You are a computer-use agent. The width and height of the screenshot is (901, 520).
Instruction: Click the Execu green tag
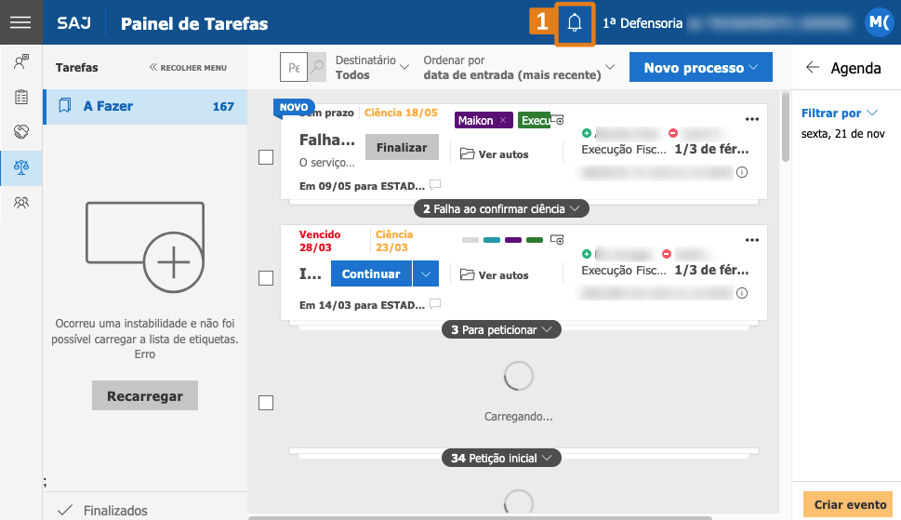[x=535, y=120]
